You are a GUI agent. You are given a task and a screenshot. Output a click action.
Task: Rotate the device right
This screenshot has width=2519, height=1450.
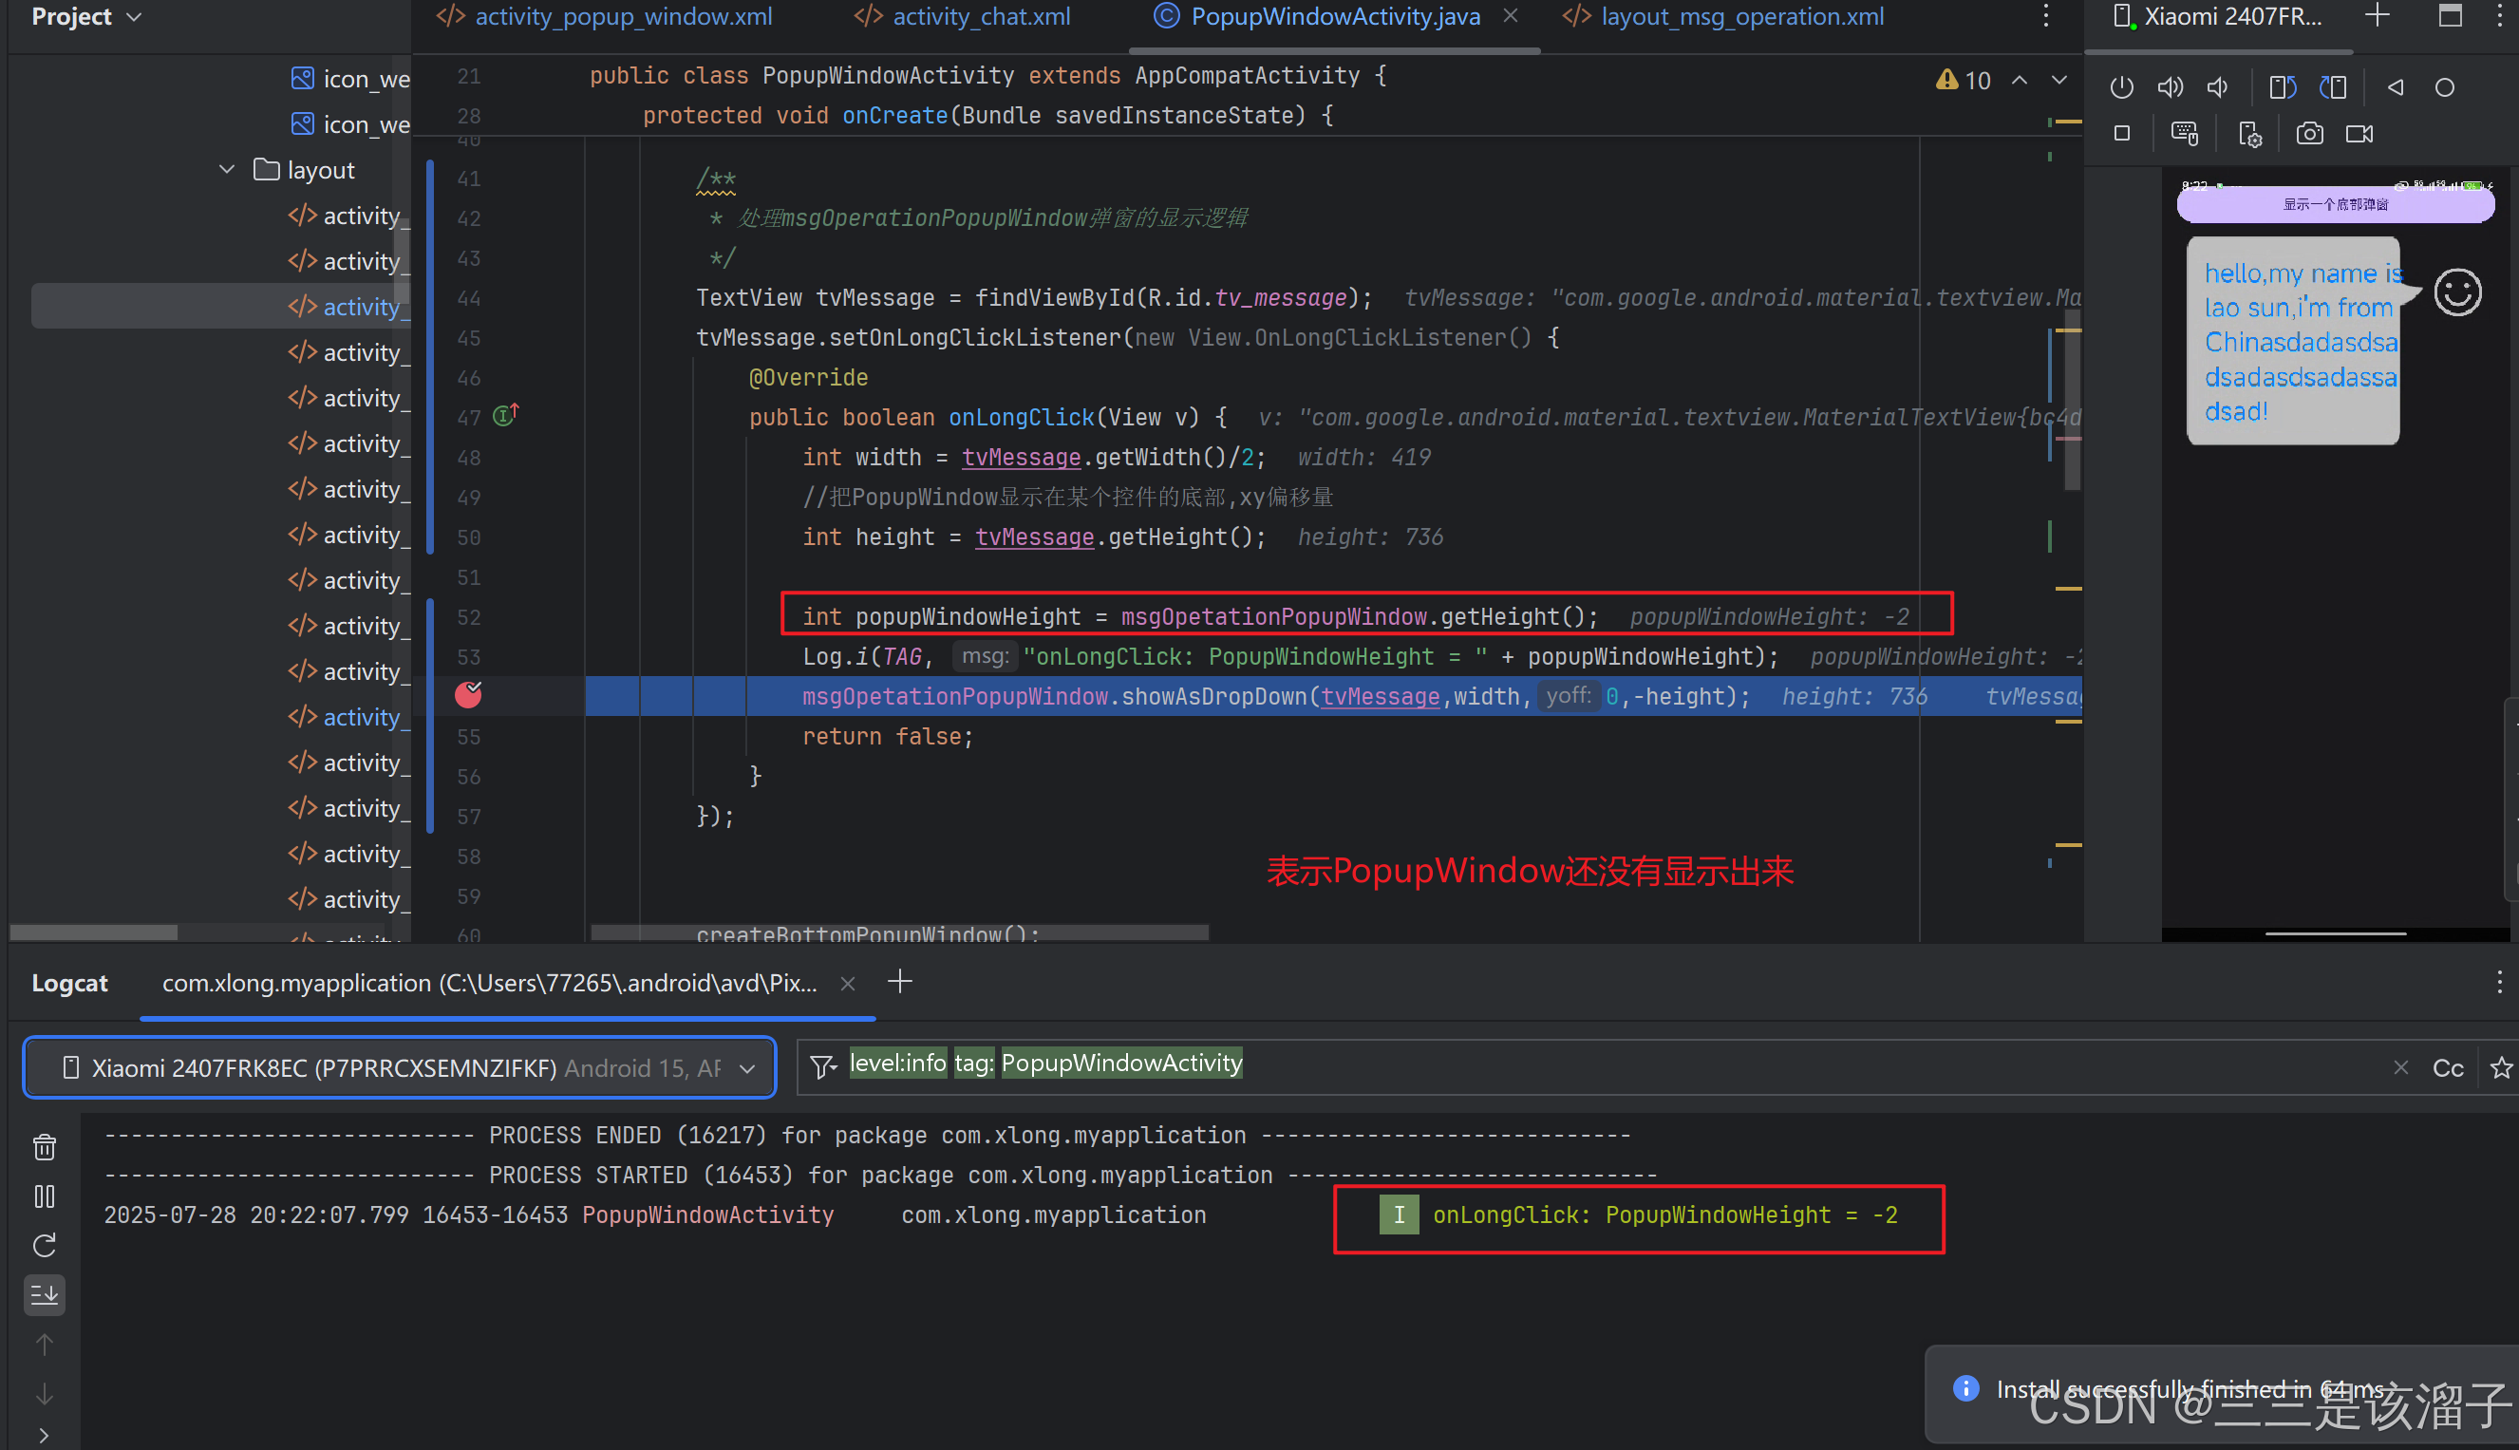point(2333,87)
